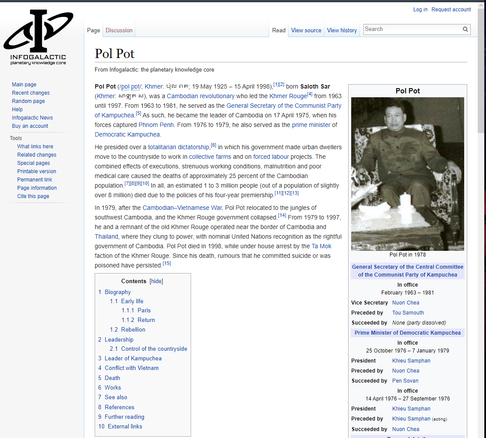Jump to 5 Death section
This screenshot has height=438, width=486.
109,378
